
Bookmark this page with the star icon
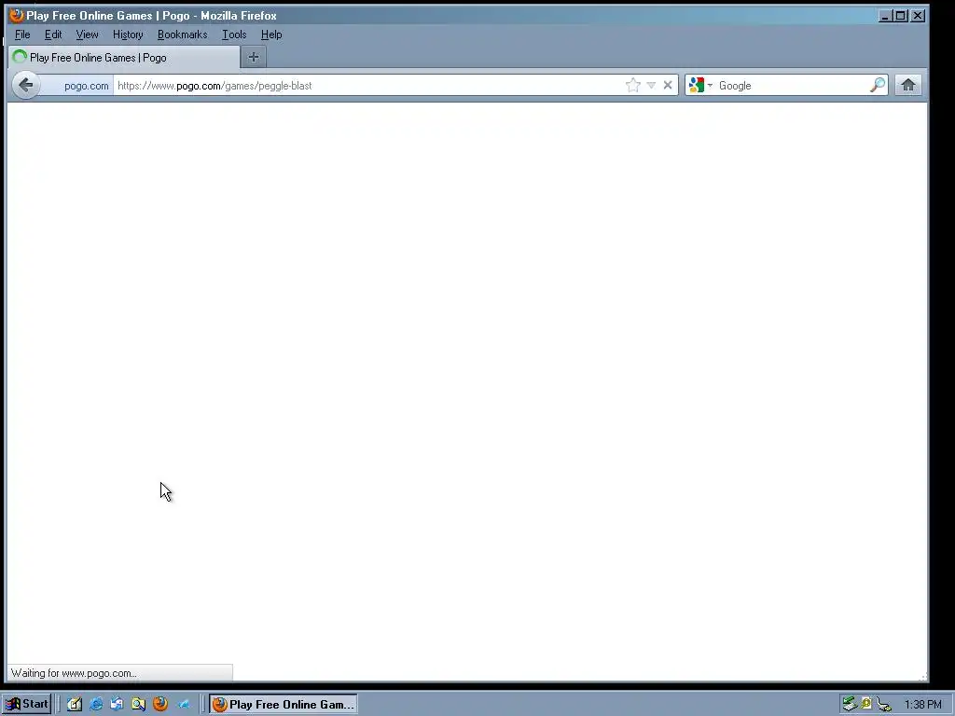click(x=633, y=85)
